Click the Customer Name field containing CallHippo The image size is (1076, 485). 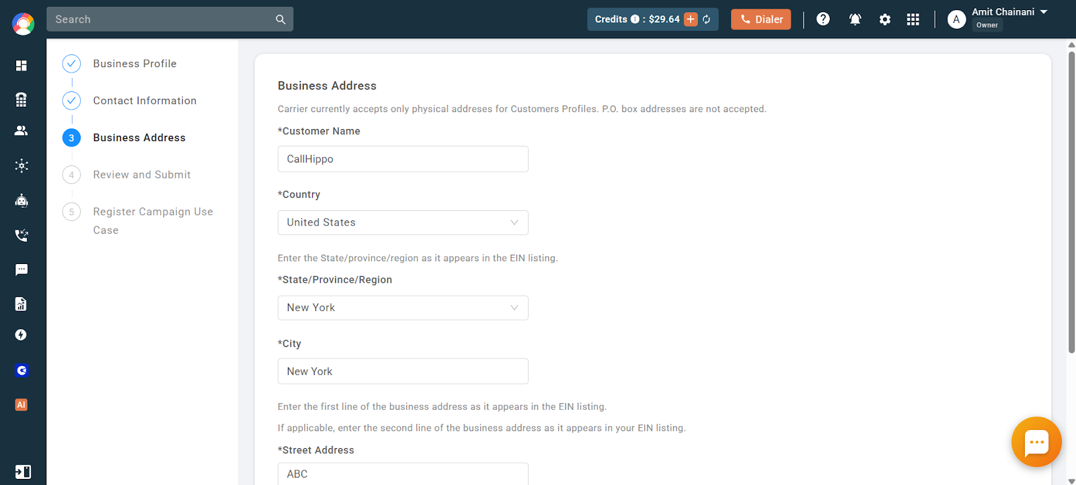point(403,159)
